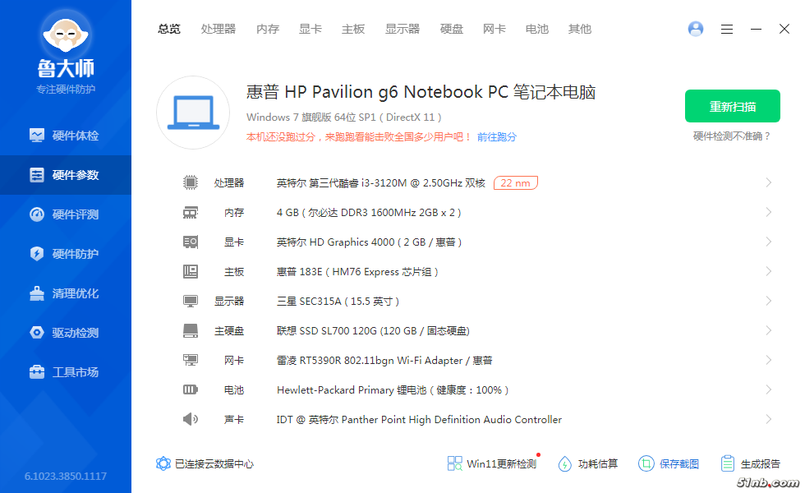Screen dimensions: 805x493
Task: Open 硬件体检 in the sidebar
Action: pos(66,136)
